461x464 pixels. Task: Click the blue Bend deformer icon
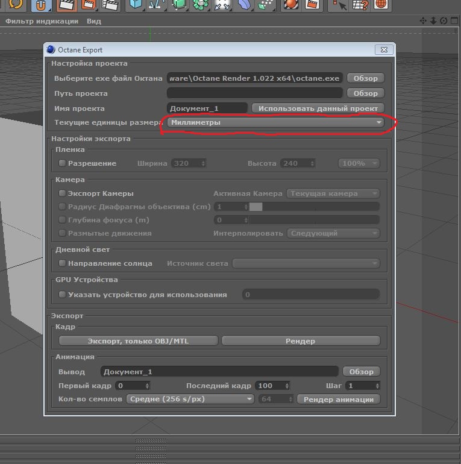244,5
